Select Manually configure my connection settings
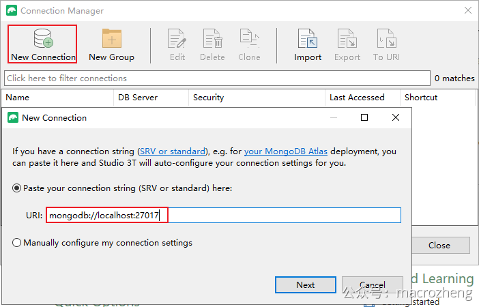The height and width of the screenshot is (307, 479). click(x=16, y=243)
